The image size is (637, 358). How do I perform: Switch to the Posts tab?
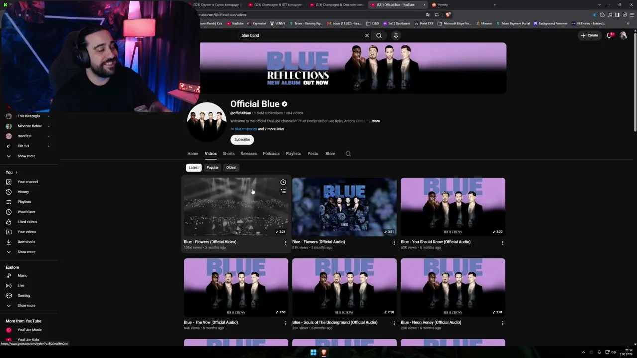point(313,154)
